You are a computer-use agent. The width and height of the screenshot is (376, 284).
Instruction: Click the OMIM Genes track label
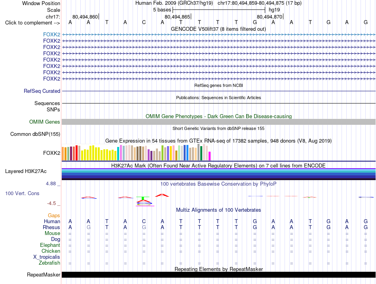45,122
